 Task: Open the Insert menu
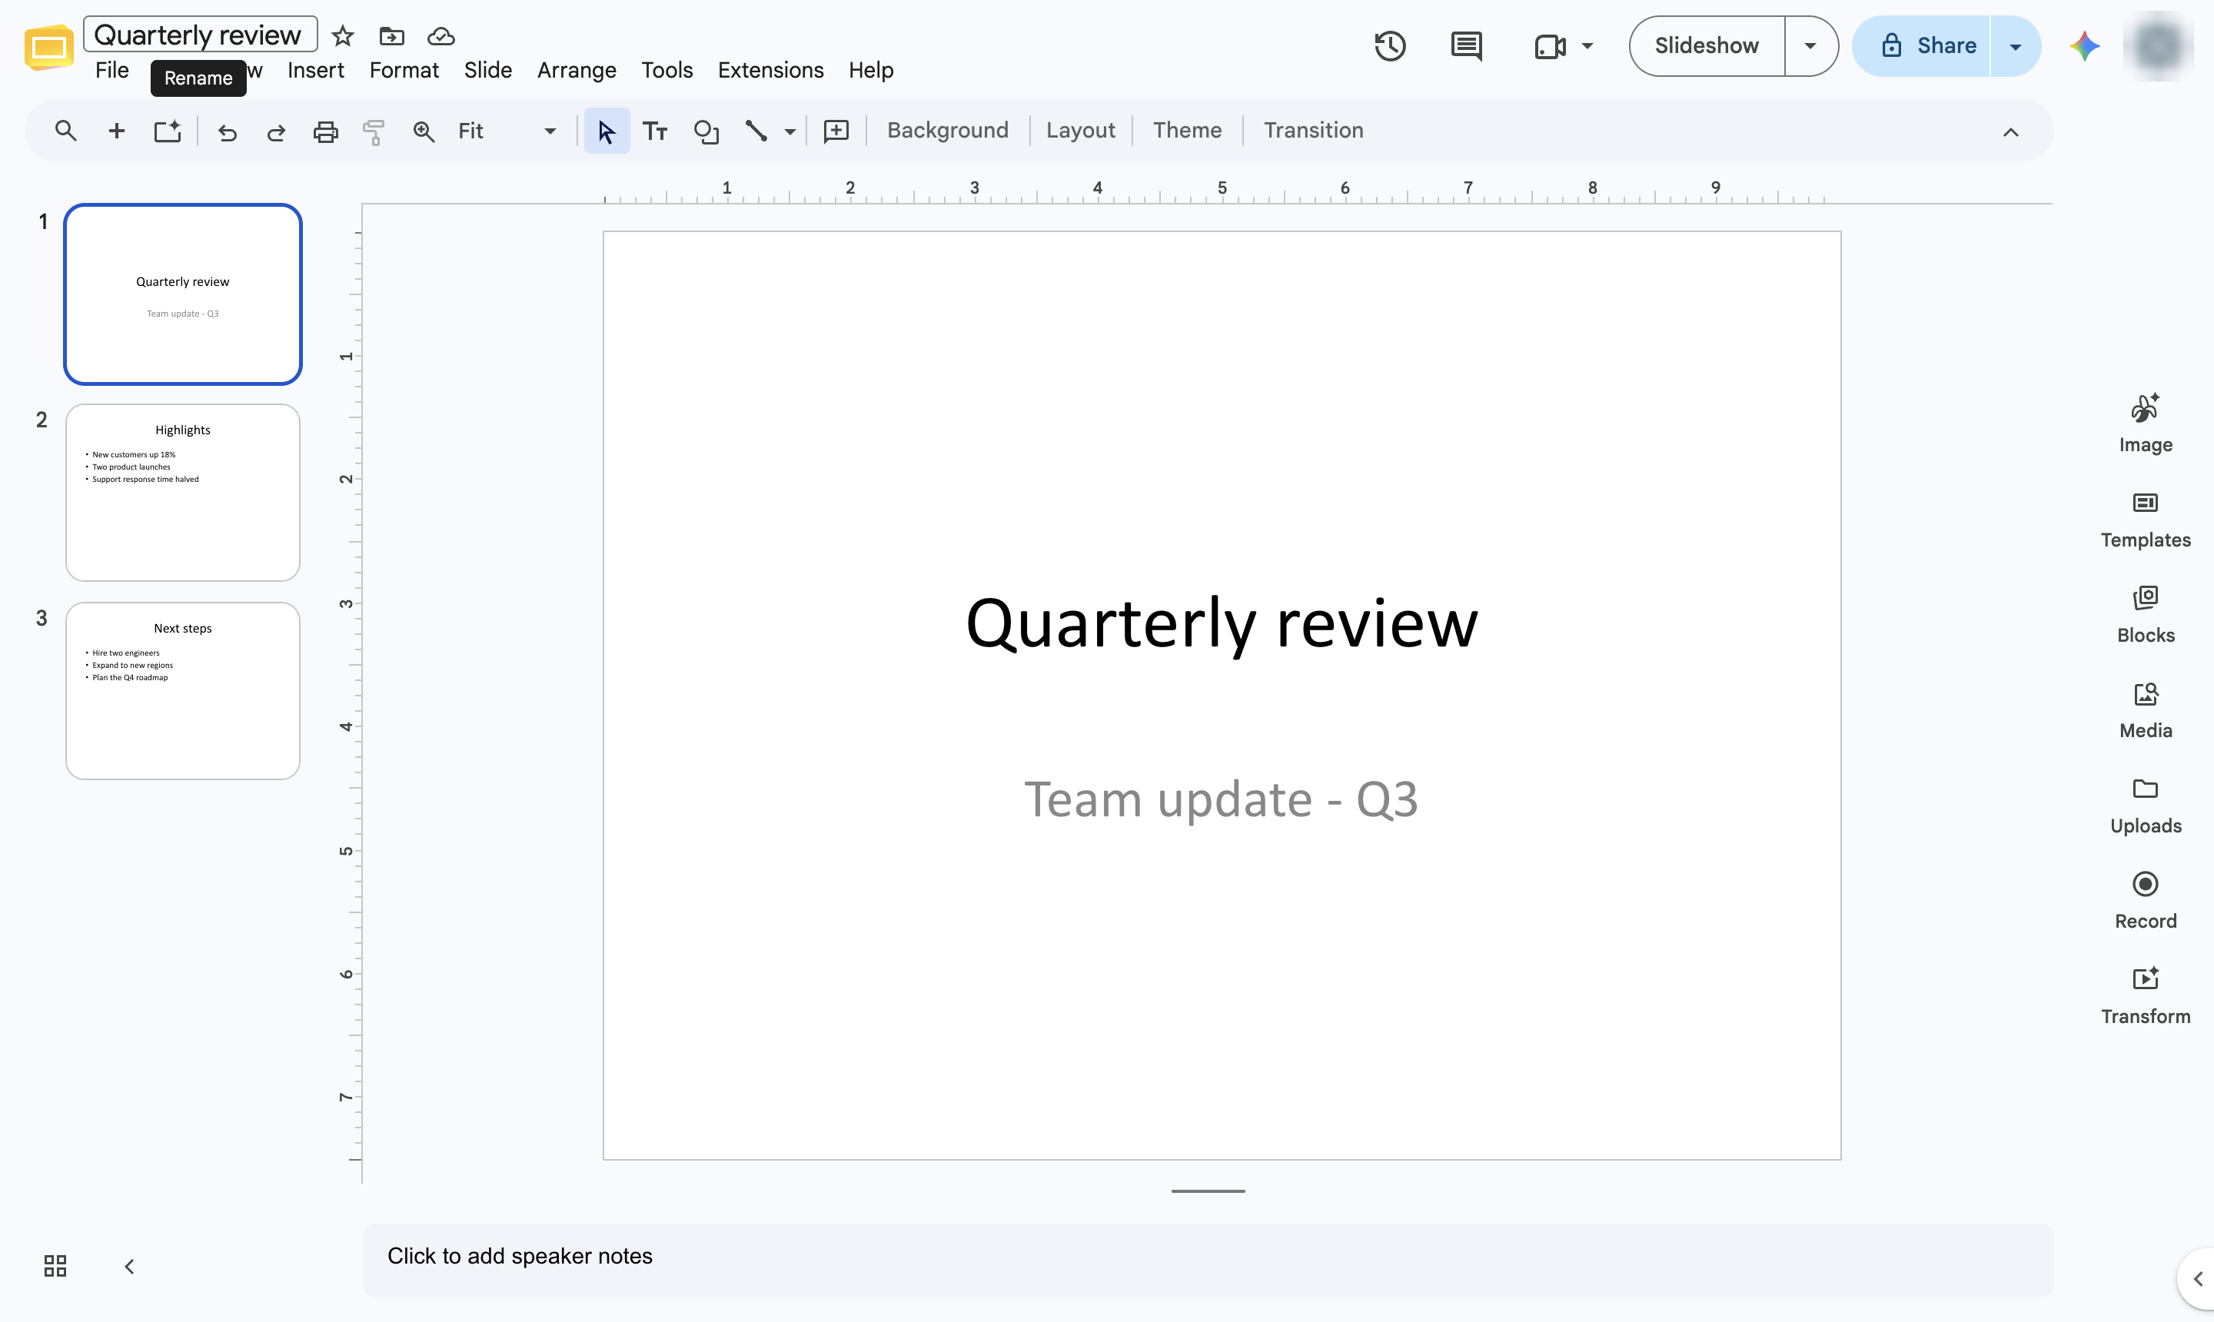[x=315, y=71]
